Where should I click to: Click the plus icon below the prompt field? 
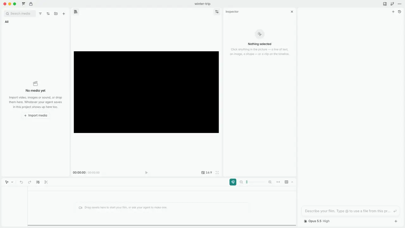(396, 221)
